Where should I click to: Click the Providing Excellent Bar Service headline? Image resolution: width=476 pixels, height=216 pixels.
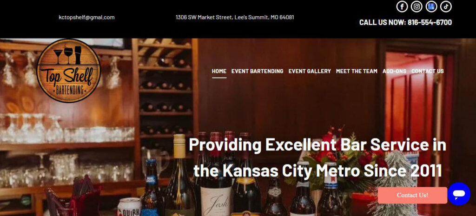pos(317,158)
